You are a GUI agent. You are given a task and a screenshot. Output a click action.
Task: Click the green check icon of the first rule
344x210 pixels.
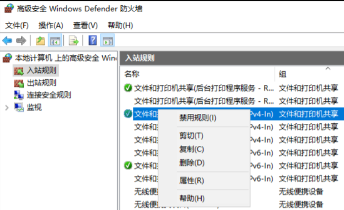(128, 88)
